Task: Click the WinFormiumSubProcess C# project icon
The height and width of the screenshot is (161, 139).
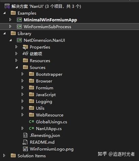Action: (19, 26)
